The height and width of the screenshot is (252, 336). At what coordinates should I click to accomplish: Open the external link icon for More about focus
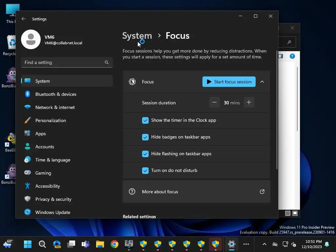click(262, 192)
